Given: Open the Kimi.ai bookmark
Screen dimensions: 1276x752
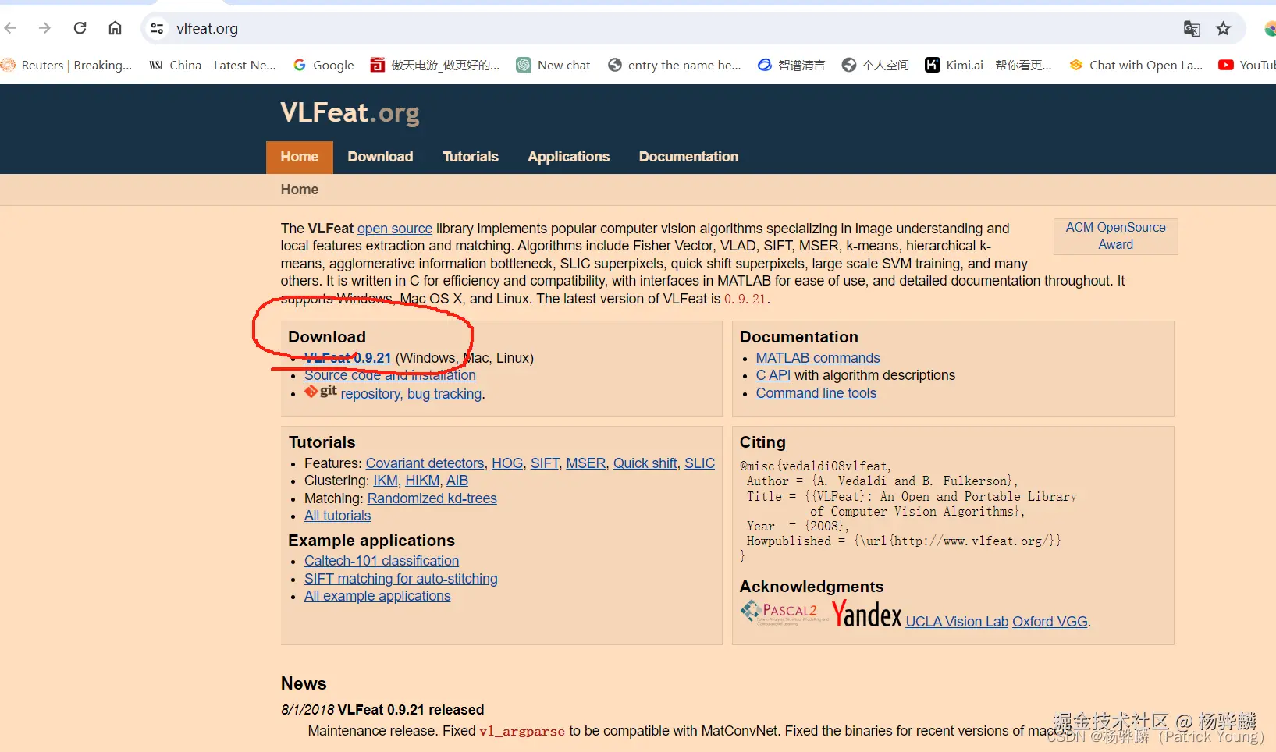Looking at the screenshot, I should tap(988, 66).
